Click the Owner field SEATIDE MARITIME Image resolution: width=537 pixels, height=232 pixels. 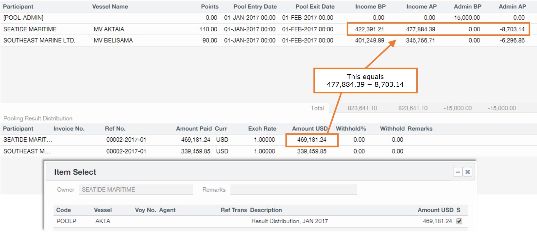136,190
